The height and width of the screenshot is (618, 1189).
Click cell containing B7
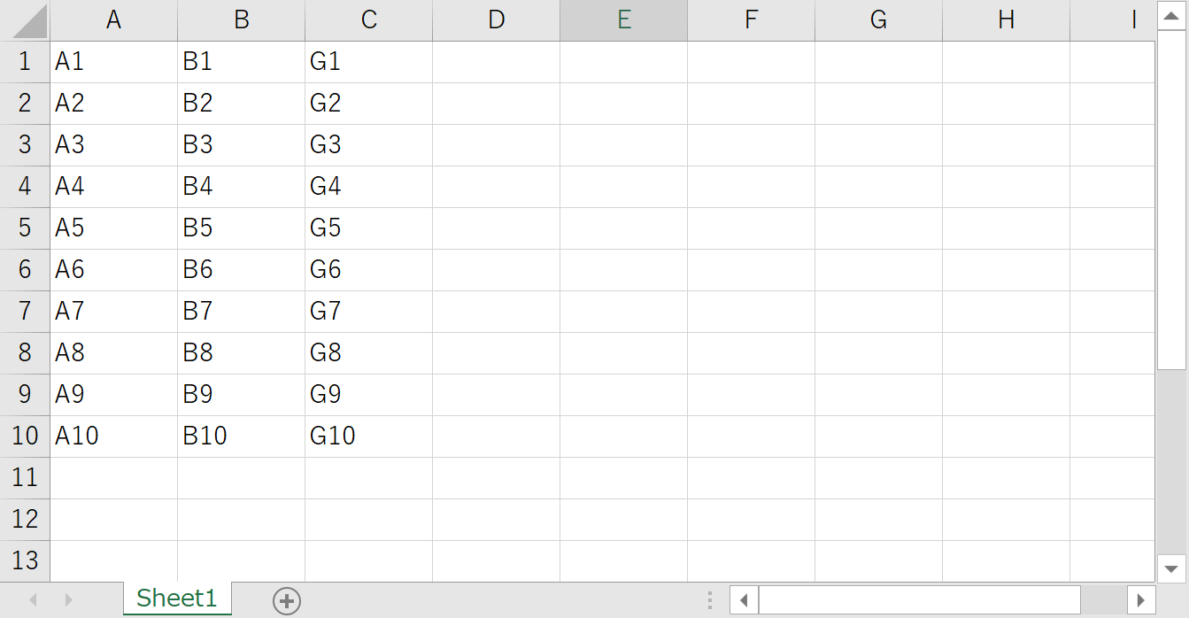[241, 312]
